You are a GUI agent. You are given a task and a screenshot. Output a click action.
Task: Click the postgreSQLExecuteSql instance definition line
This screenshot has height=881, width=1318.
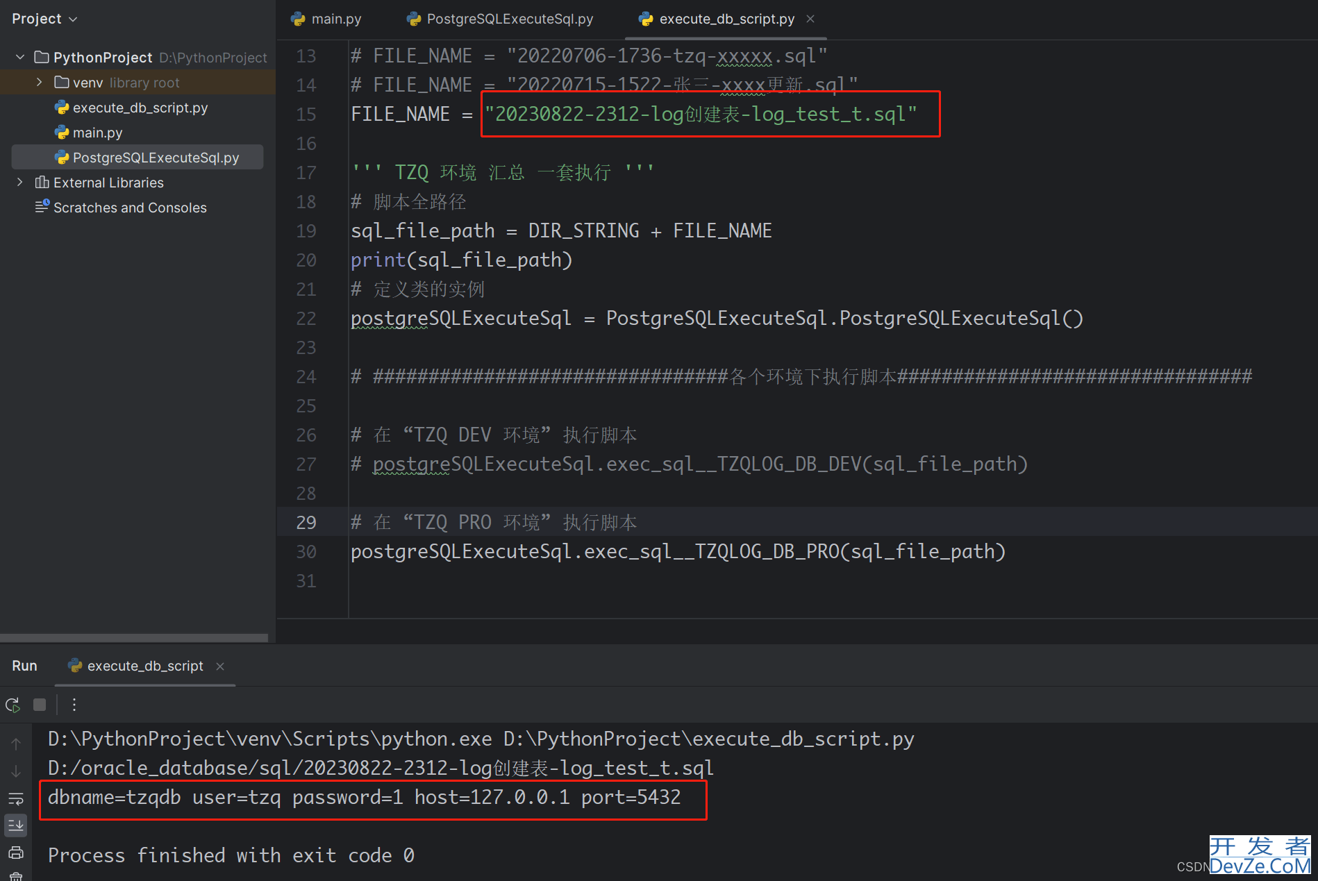coord(717,318)
